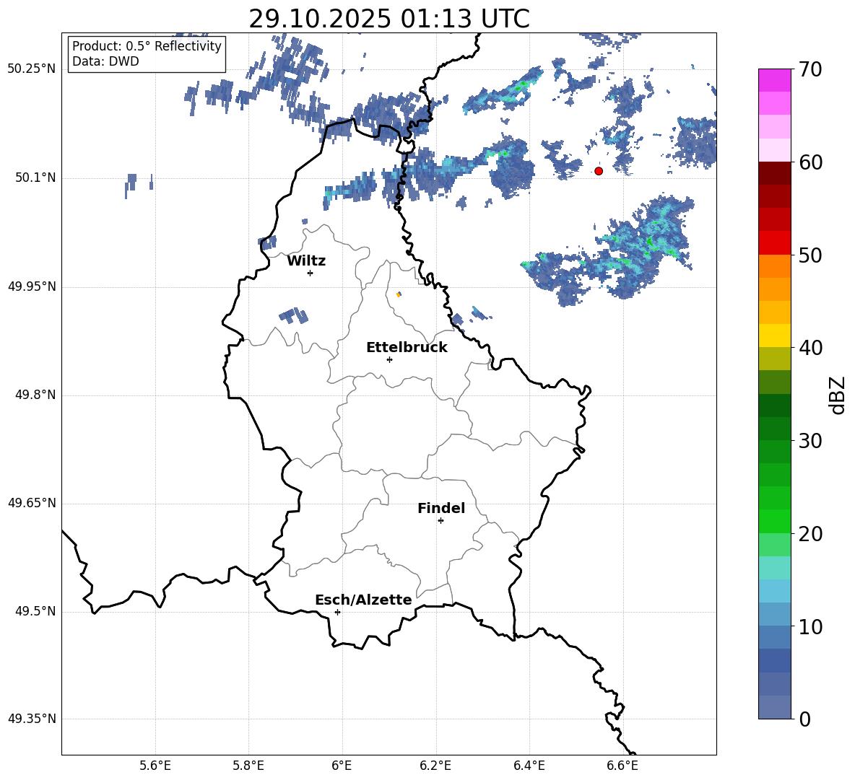The height and width of the screenshot is (780, 855).
Task: Click the title '29.10.2025 01:13 UTC'
Action: [x=389, y=19]
